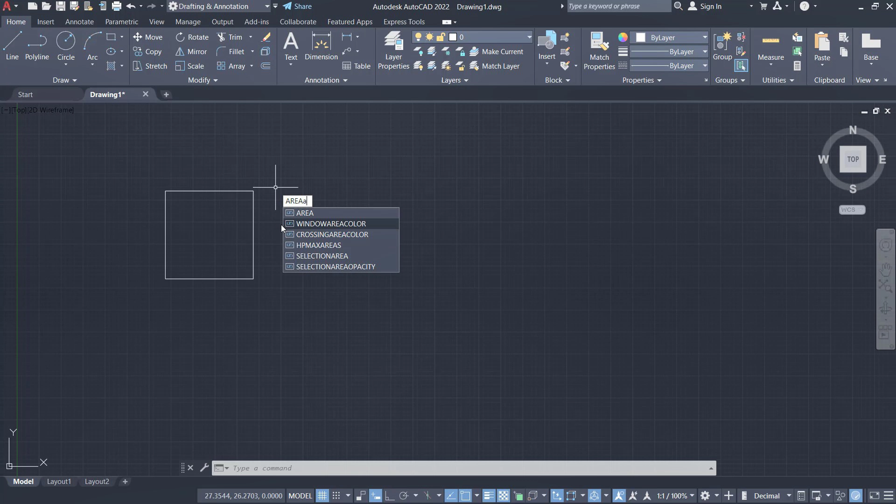896x504 pixels.
Task: Toggle object snap in status bar
Action: [465, 496]
